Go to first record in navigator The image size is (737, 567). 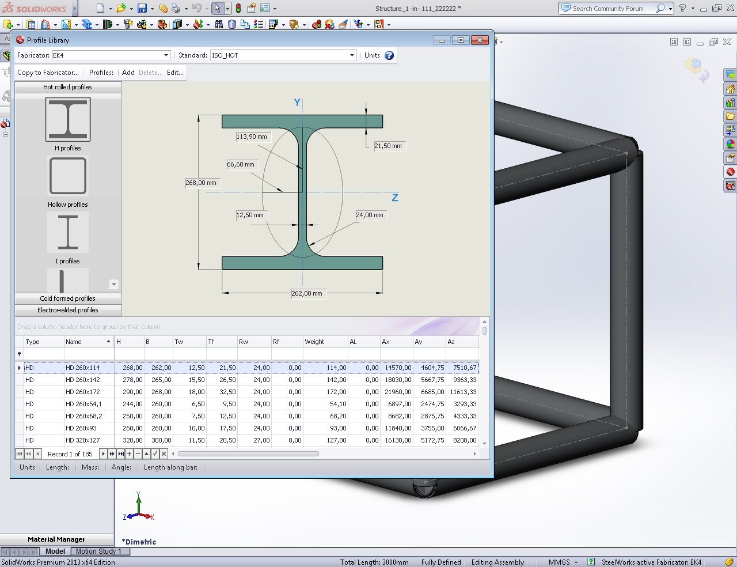20,454
